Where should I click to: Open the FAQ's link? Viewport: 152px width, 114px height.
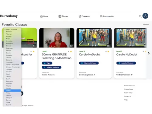[126, 100]
